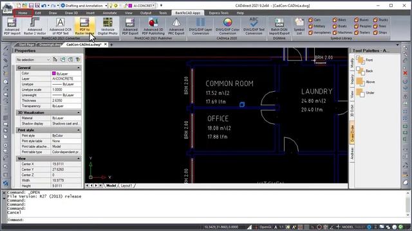Open No selection dropdown in Properties

33,60
